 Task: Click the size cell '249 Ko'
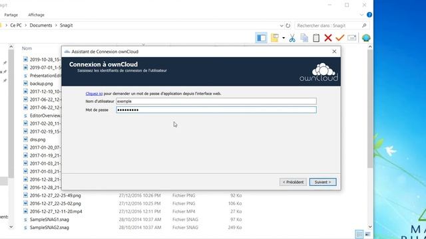pyautogui.click(x=235, y=227)
